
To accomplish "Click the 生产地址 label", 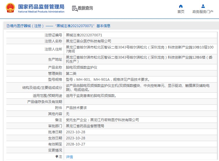I will tap(55, 59).
